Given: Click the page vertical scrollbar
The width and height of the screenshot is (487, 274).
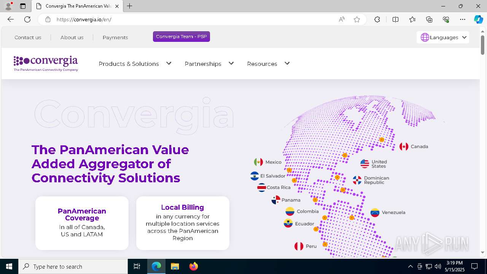Looking at the screenshot, I should [x=482, y=45].
